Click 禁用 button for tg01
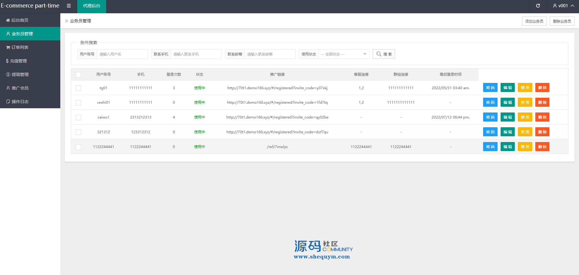579x275 pixels. point(525,88)
